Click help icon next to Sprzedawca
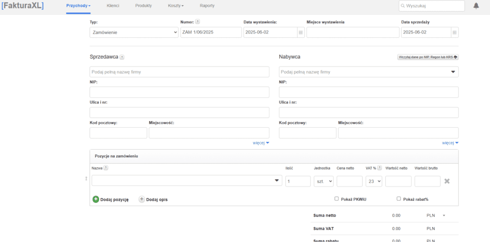This screenshot has height=242, width=490. coord(122,57)
